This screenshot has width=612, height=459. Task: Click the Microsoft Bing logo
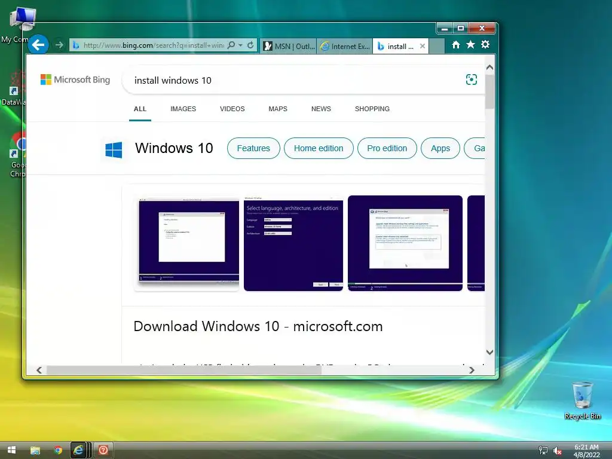75,79
